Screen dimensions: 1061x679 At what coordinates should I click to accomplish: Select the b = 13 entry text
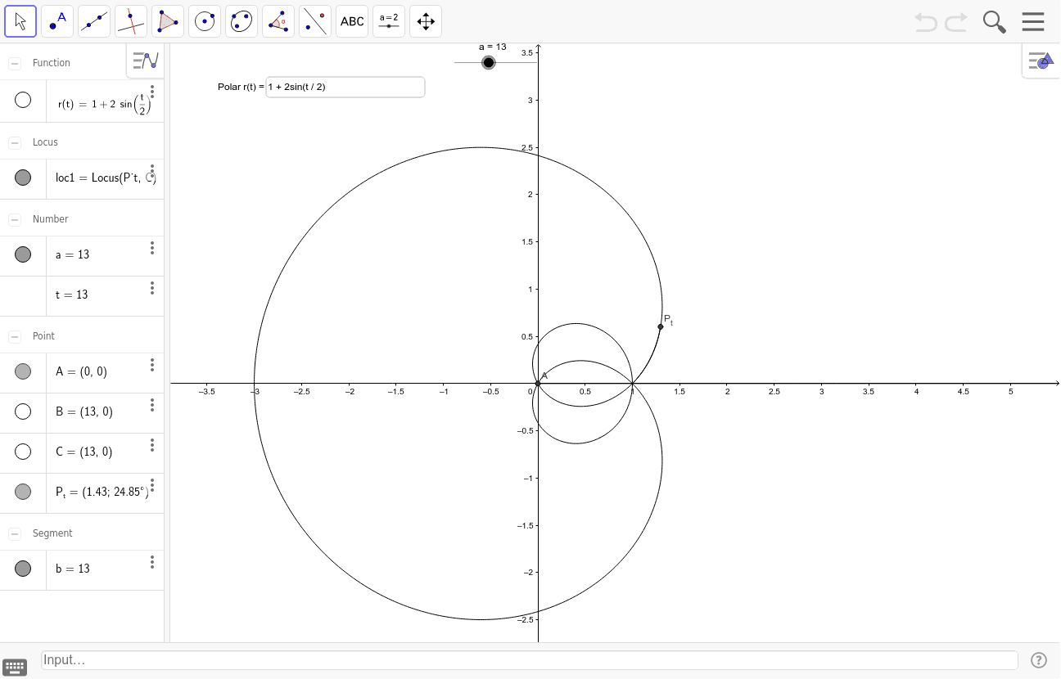pos(73,569)
